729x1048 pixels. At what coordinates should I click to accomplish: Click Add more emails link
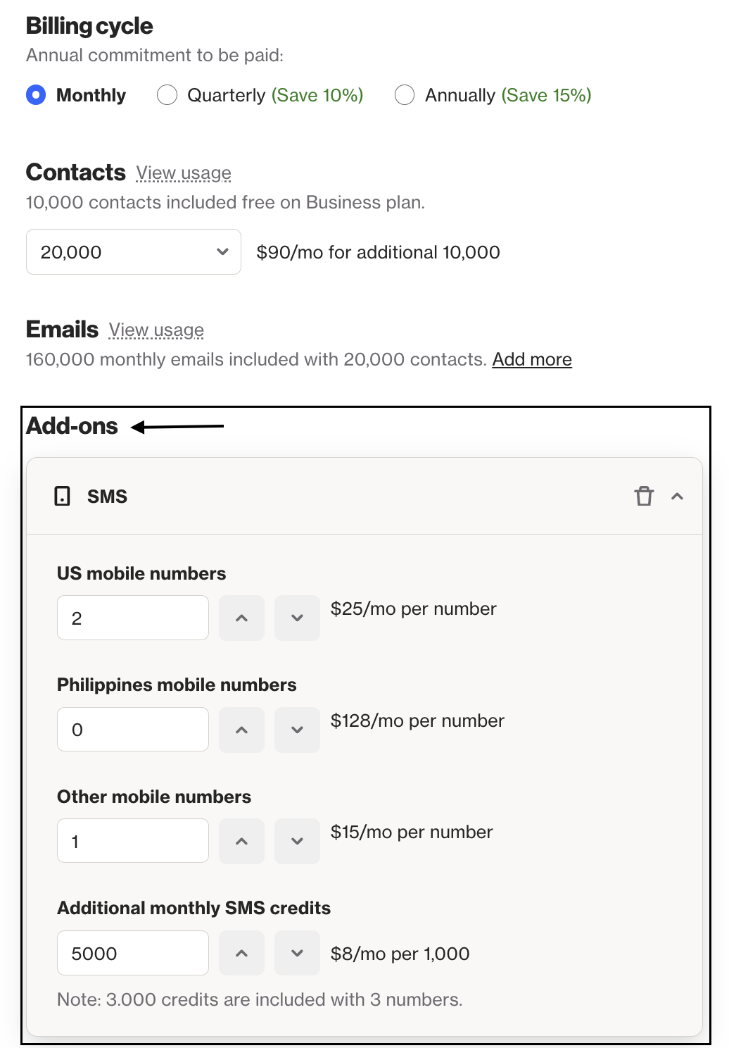click(x=532, y=360)
